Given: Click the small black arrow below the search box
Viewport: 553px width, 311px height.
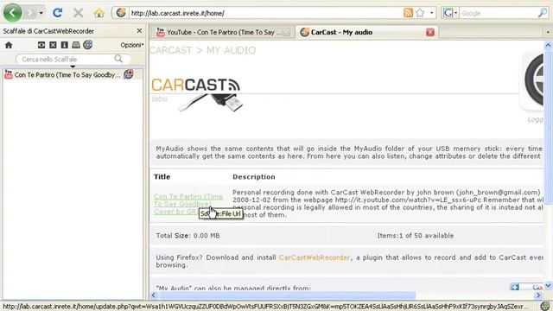Looking at the screenshot, I should click(x=73, y=67).
